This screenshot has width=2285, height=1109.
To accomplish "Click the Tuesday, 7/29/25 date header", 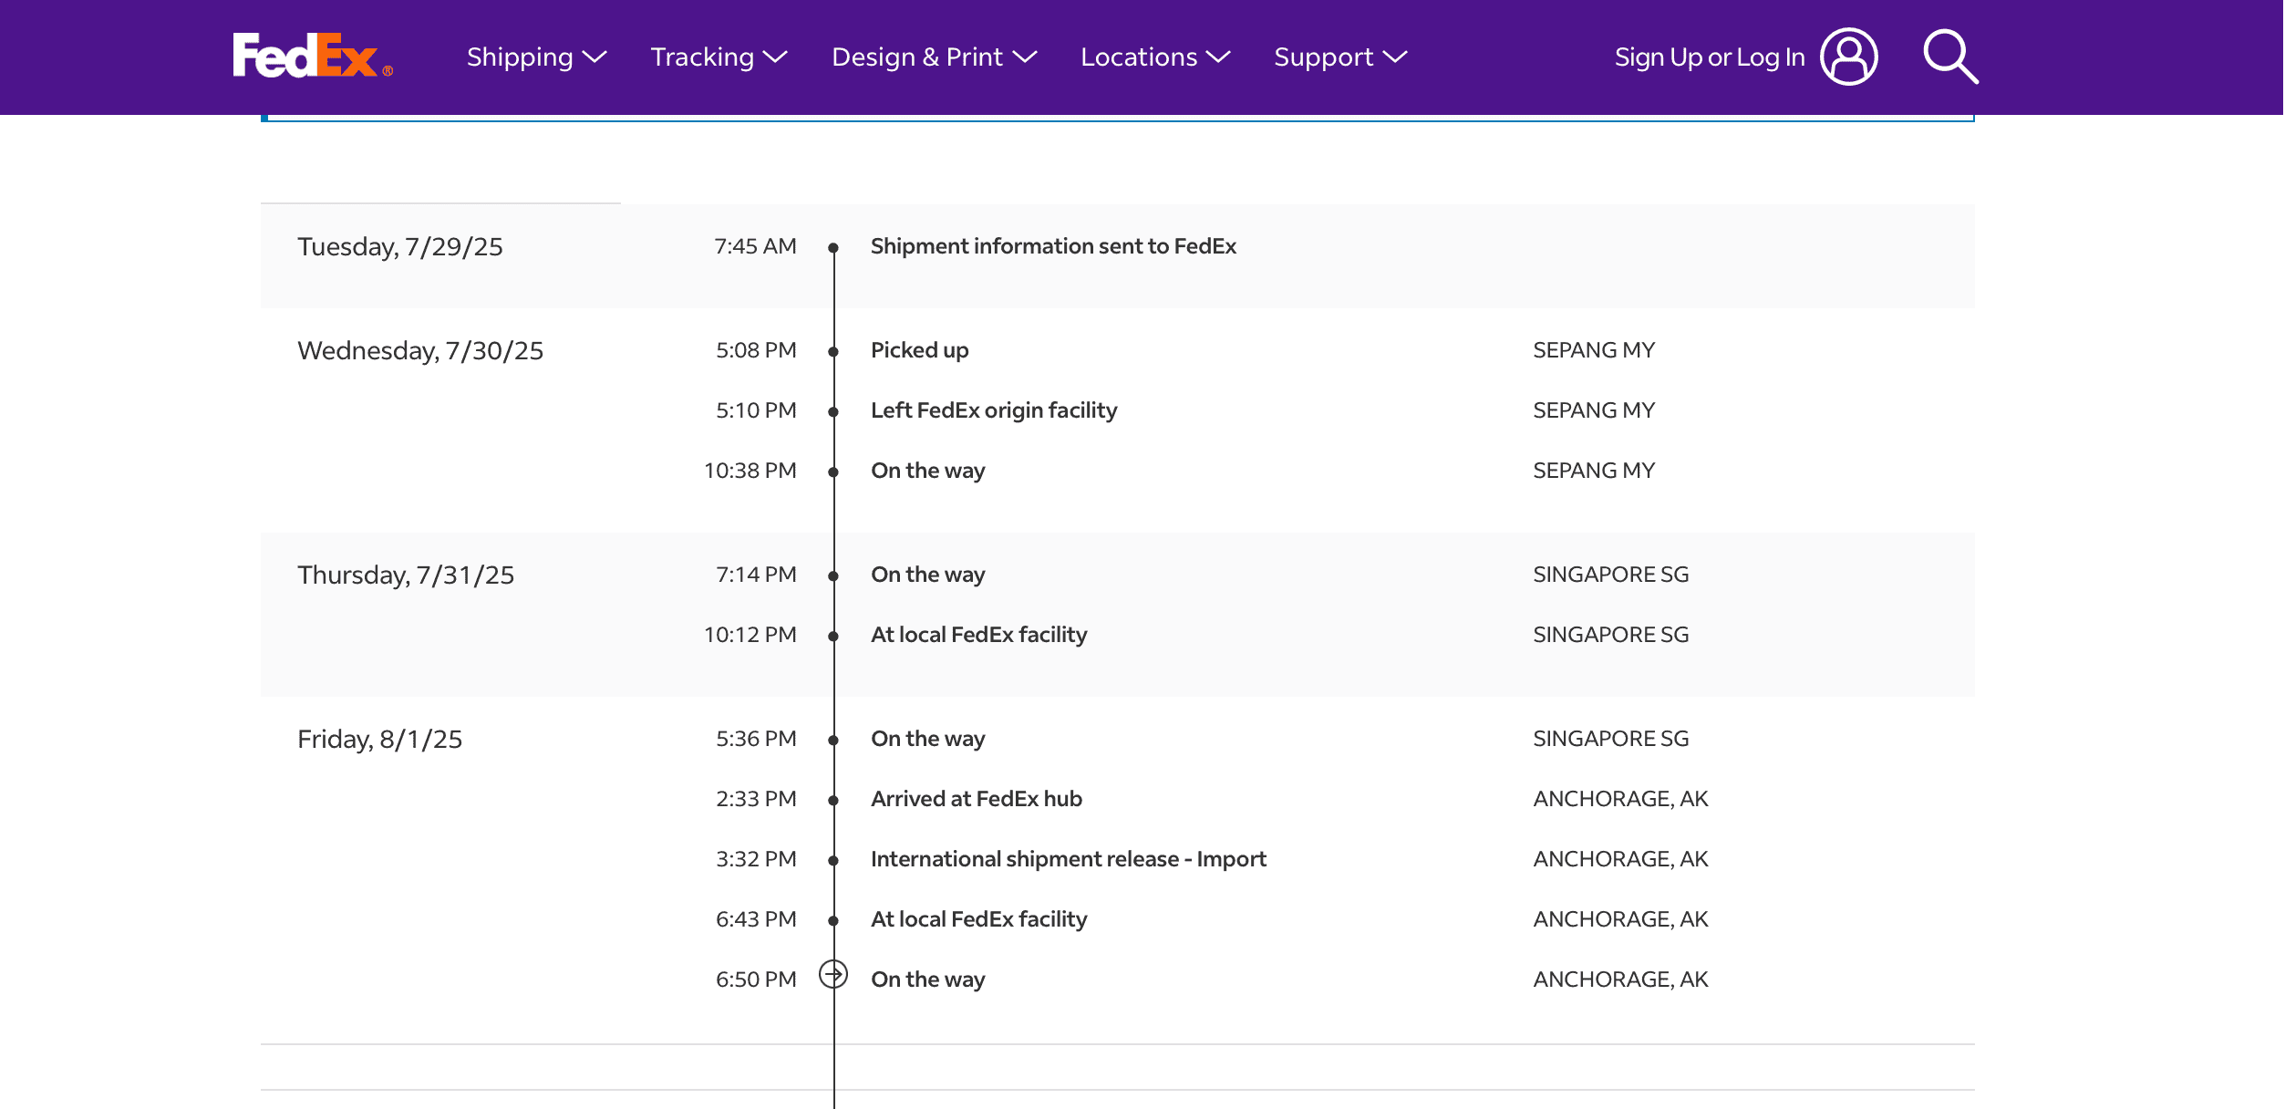I will pos(399,247).
